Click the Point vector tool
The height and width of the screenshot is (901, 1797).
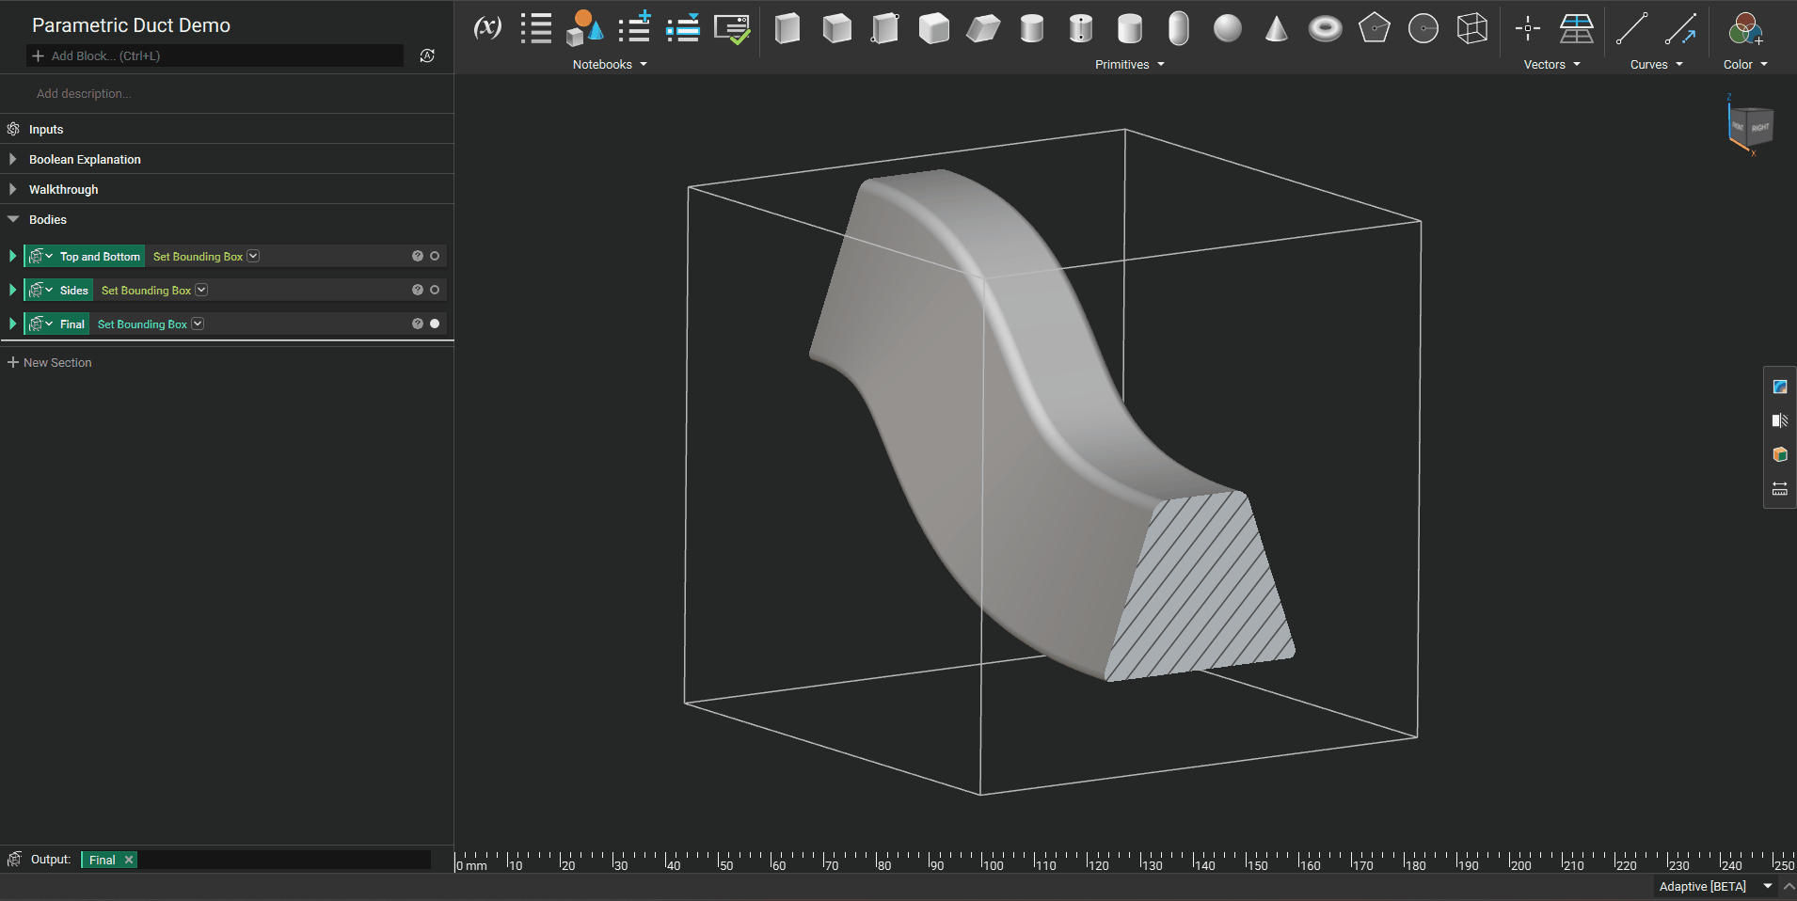(1528, 28)
